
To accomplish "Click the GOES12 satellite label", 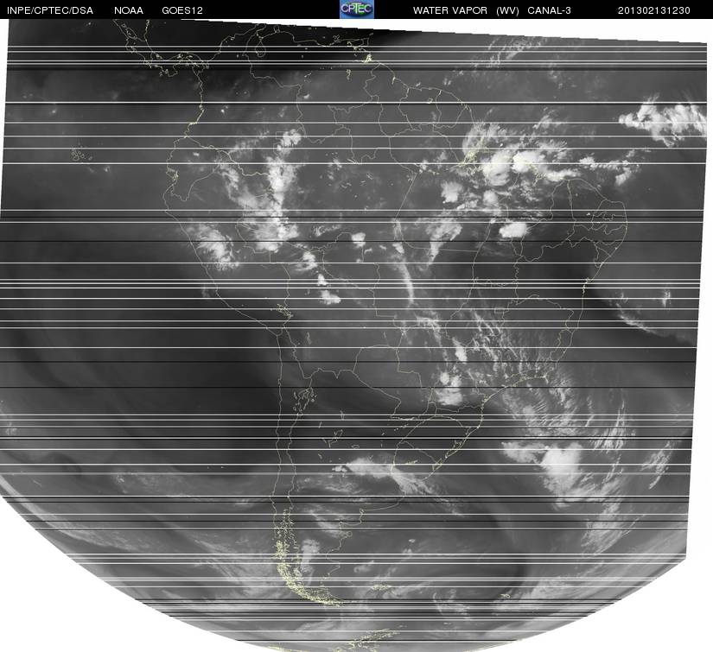I will click(182, 10).
